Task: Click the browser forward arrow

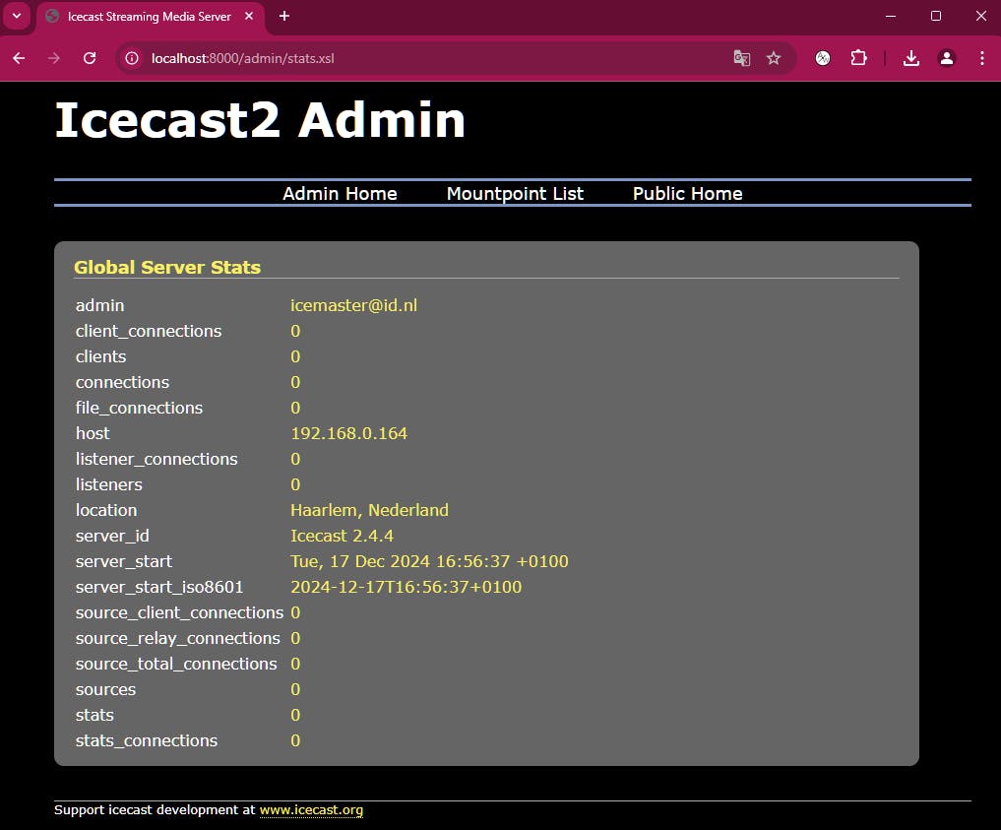Action: pyautogui.click(x=54, y=58)
